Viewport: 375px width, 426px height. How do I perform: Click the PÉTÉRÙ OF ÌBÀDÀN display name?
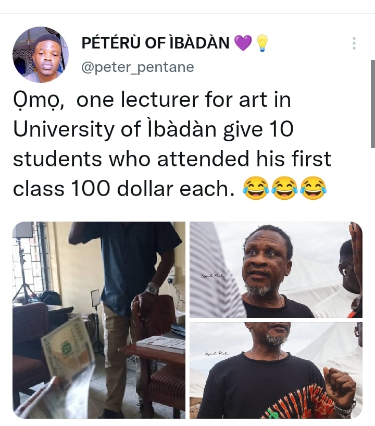pyautogui.click(x=156, y=43)
